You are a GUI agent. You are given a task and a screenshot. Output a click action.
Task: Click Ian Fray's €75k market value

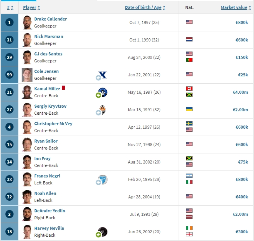(243, 162)
